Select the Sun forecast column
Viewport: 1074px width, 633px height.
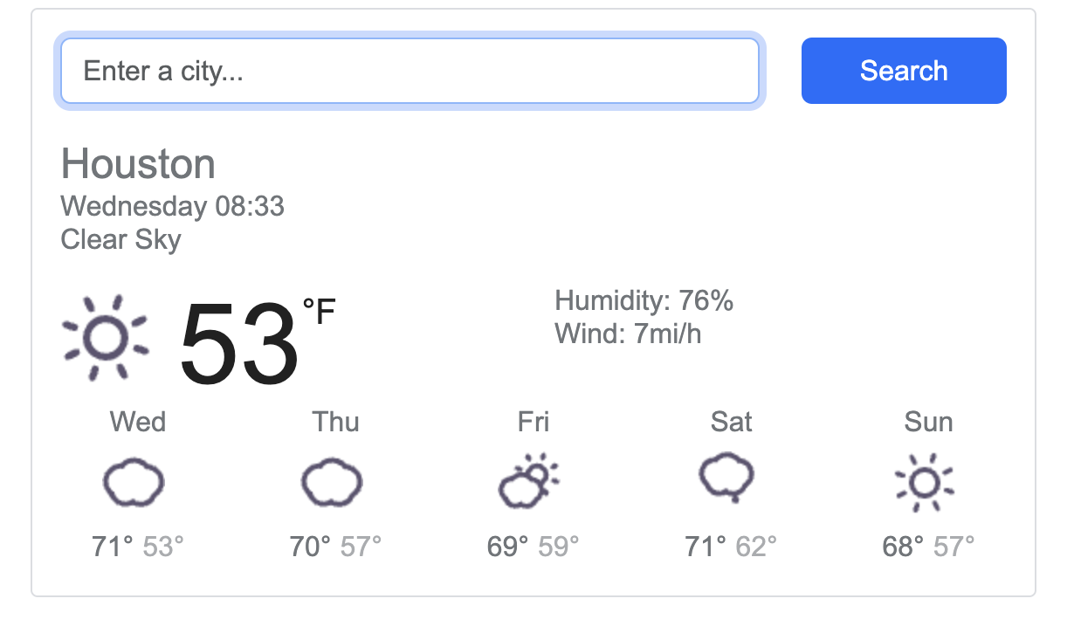point(928,480)
